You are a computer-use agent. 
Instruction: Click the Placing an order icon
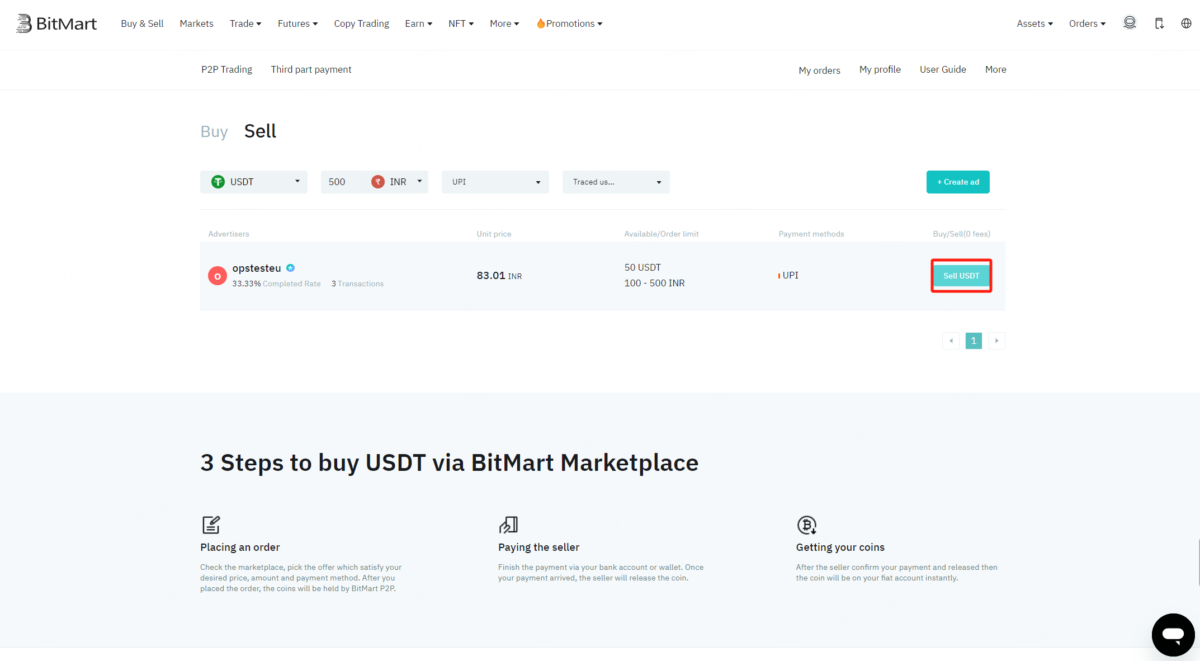211,525
